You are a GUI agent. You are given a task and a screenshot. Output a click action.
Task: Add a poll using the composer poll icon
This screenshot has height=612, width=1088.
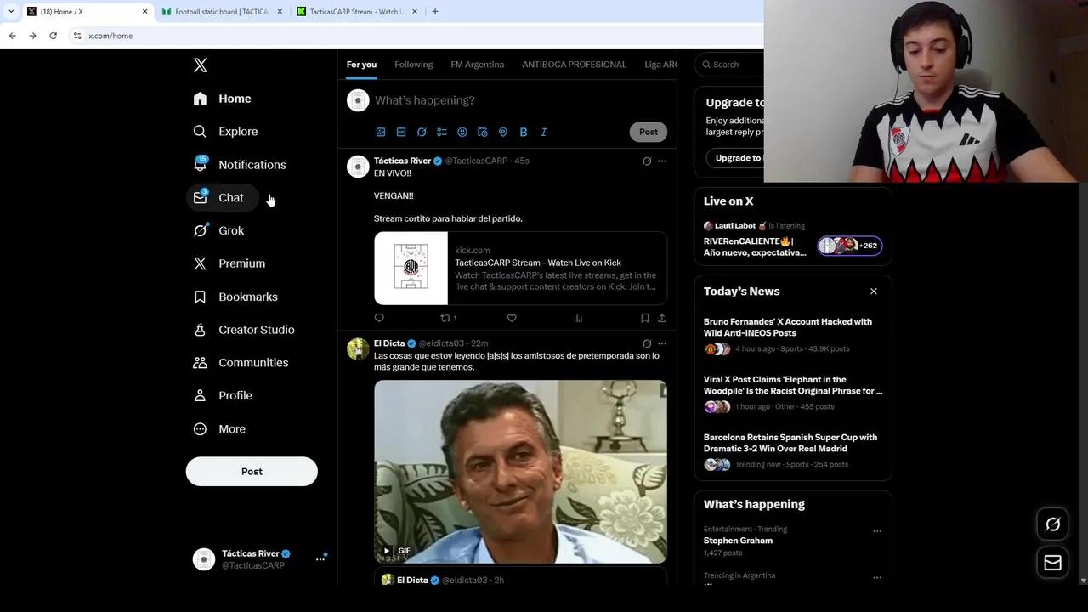point(442,132)
